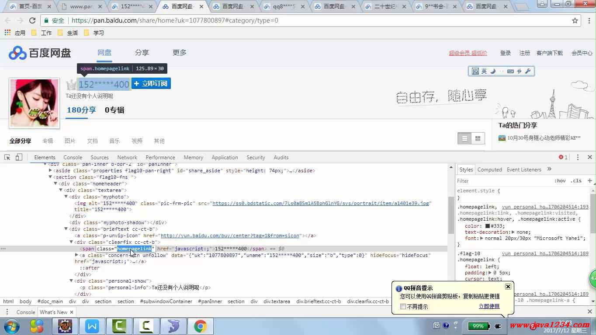Screen dimensions: 596x335
Task: Toggle the device toolbar icon in DevTools
Action: click(x=19, y=157)
